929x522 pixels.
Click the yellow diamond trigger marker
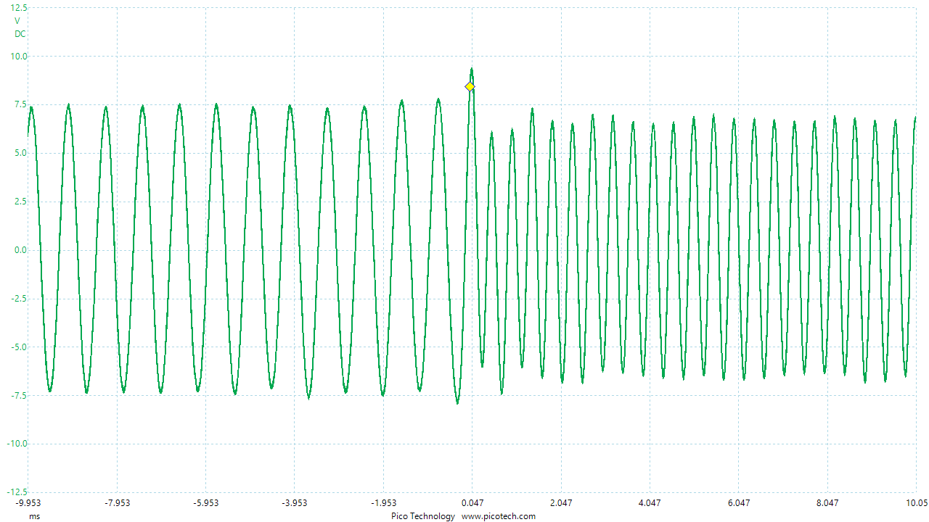point(470,87)
